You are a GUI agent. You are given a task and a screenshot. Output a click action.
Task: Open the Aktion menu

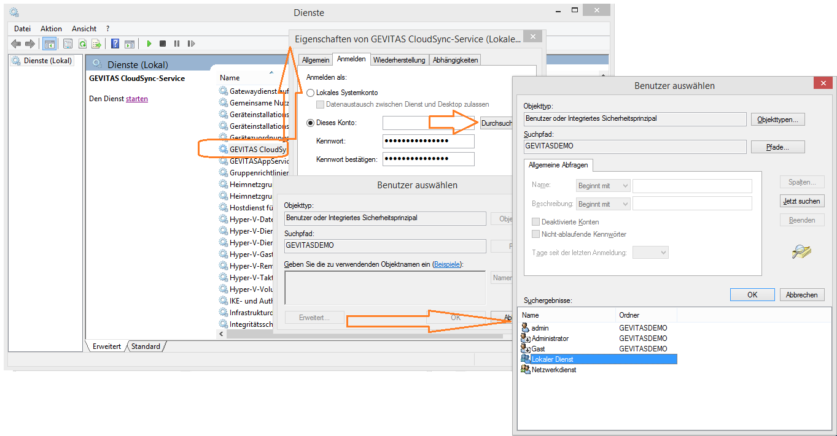(x=51, y=29)
